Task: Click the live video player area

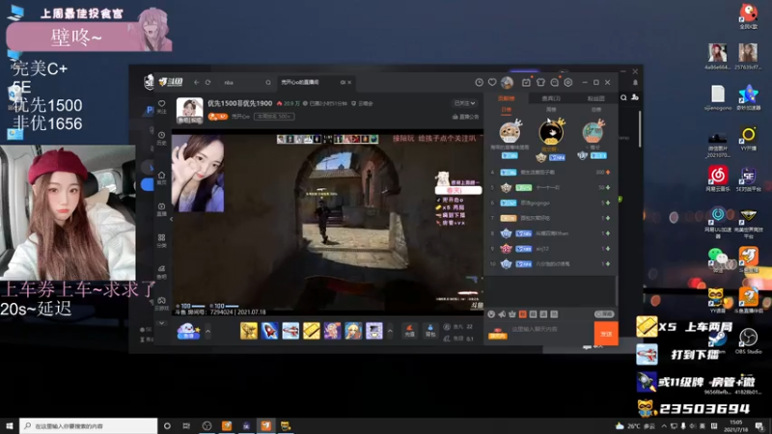Action: click(x=327, y=222)
